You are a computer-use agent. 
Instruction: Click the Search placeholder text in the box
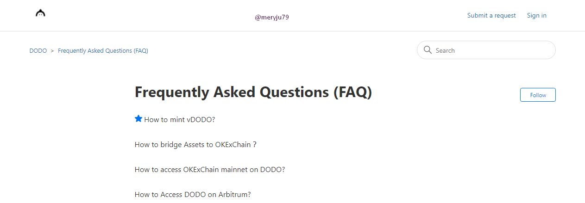coord(445,50)
